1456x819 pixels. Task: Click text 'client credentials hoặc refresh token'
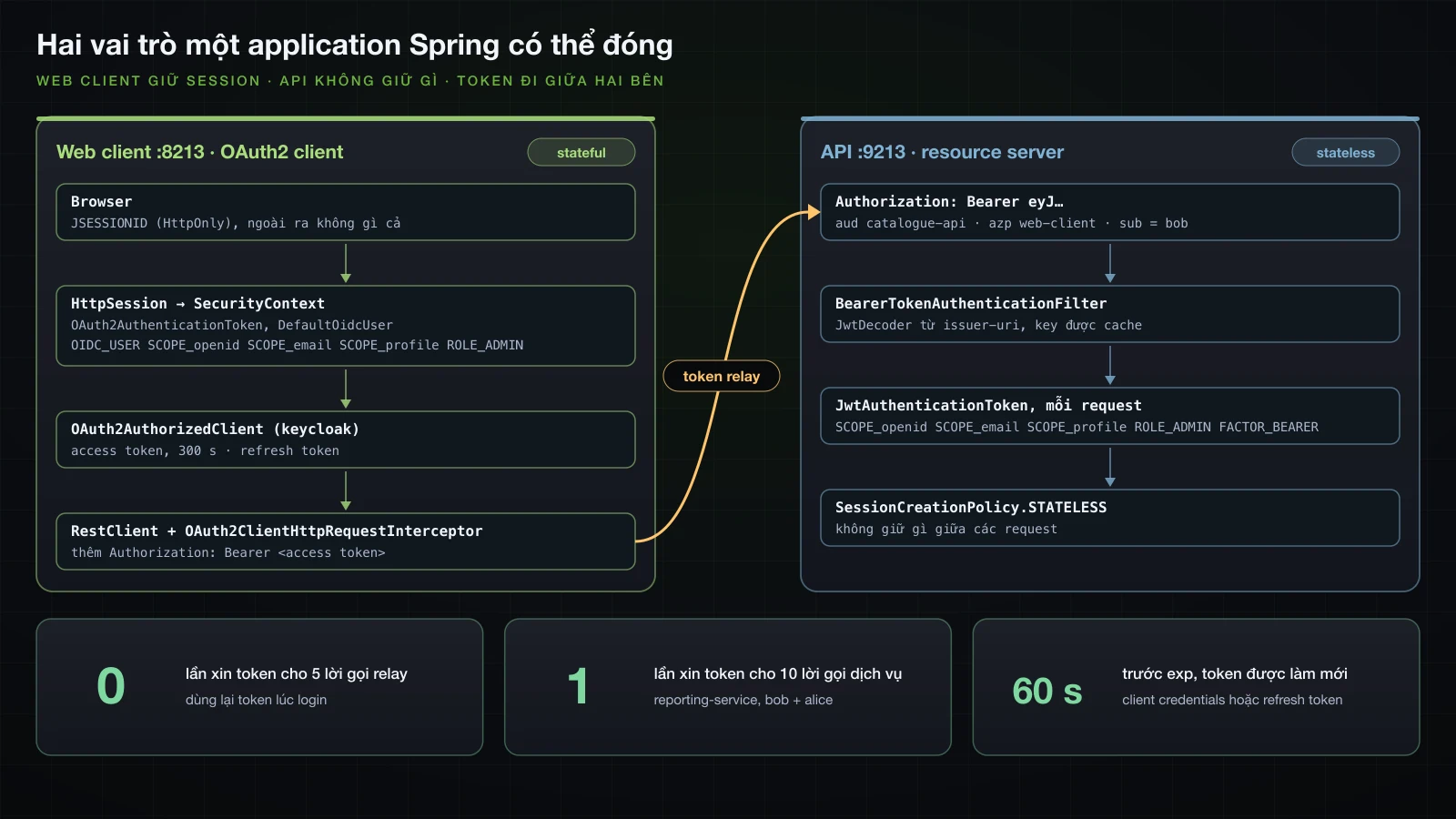pos(1232,700)
